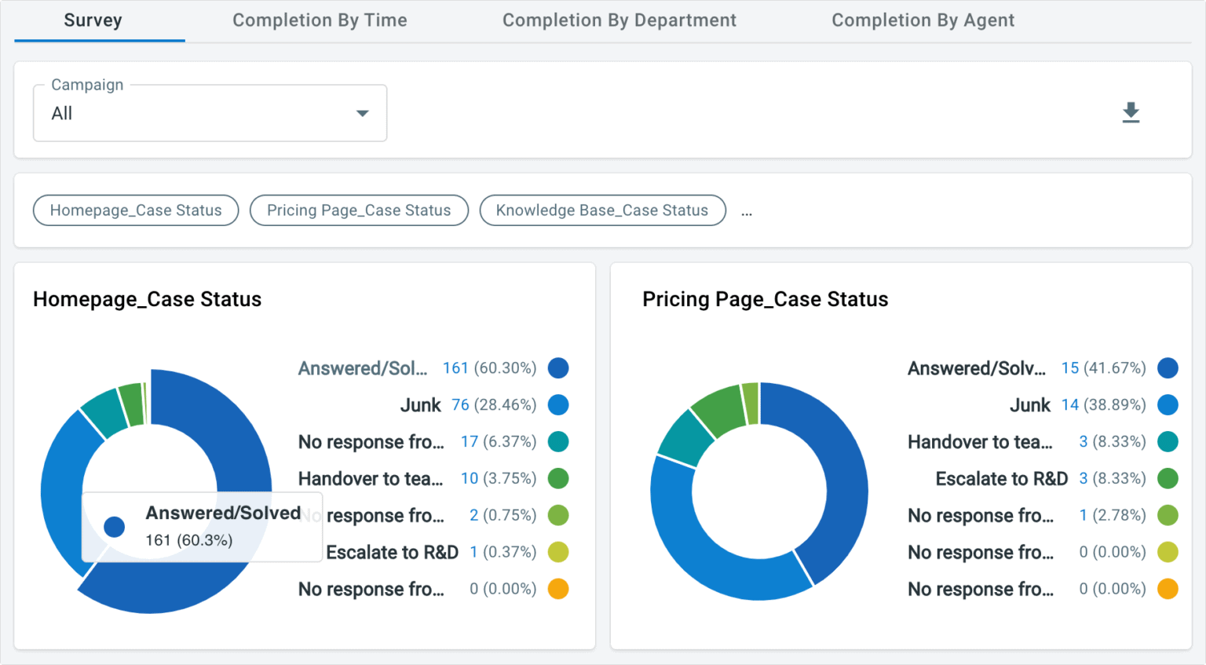The image size is (1206, 665).
Task: Click Homepage teal dot beside 17 (6.37%)
Action: (x=558, y=442)
